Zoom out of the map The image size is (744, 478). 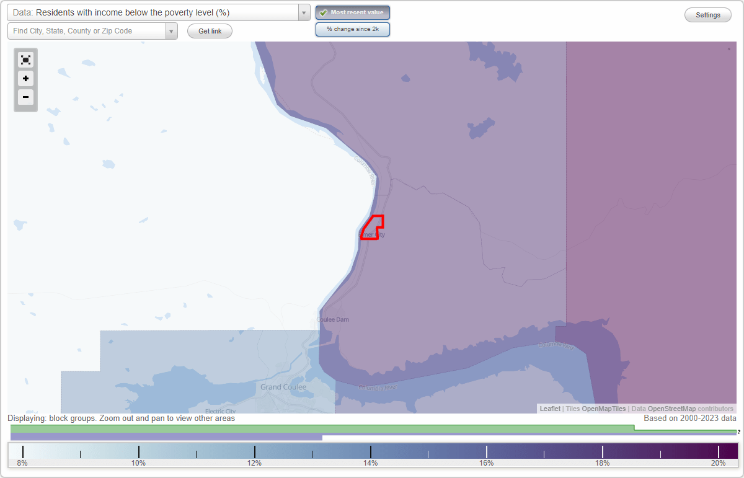25,97
